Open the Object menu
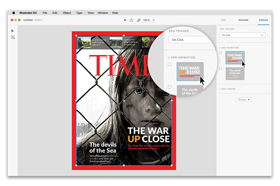This screenshot has width=280, height=186. (67, 13)
